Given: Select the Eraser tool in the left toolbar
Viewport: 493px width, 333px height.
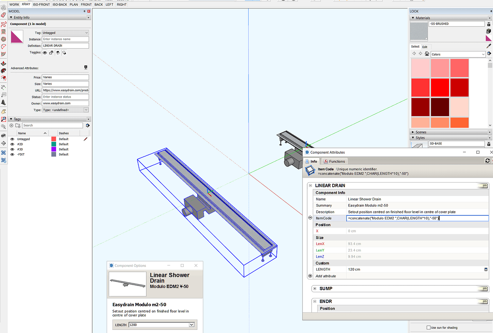Looking at the screenshot, I should click(4, 15).
